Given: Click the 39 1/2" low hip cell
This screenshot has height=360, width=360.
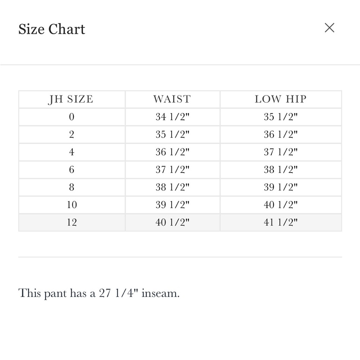Looking at the screenshot, I should point(280,187).
